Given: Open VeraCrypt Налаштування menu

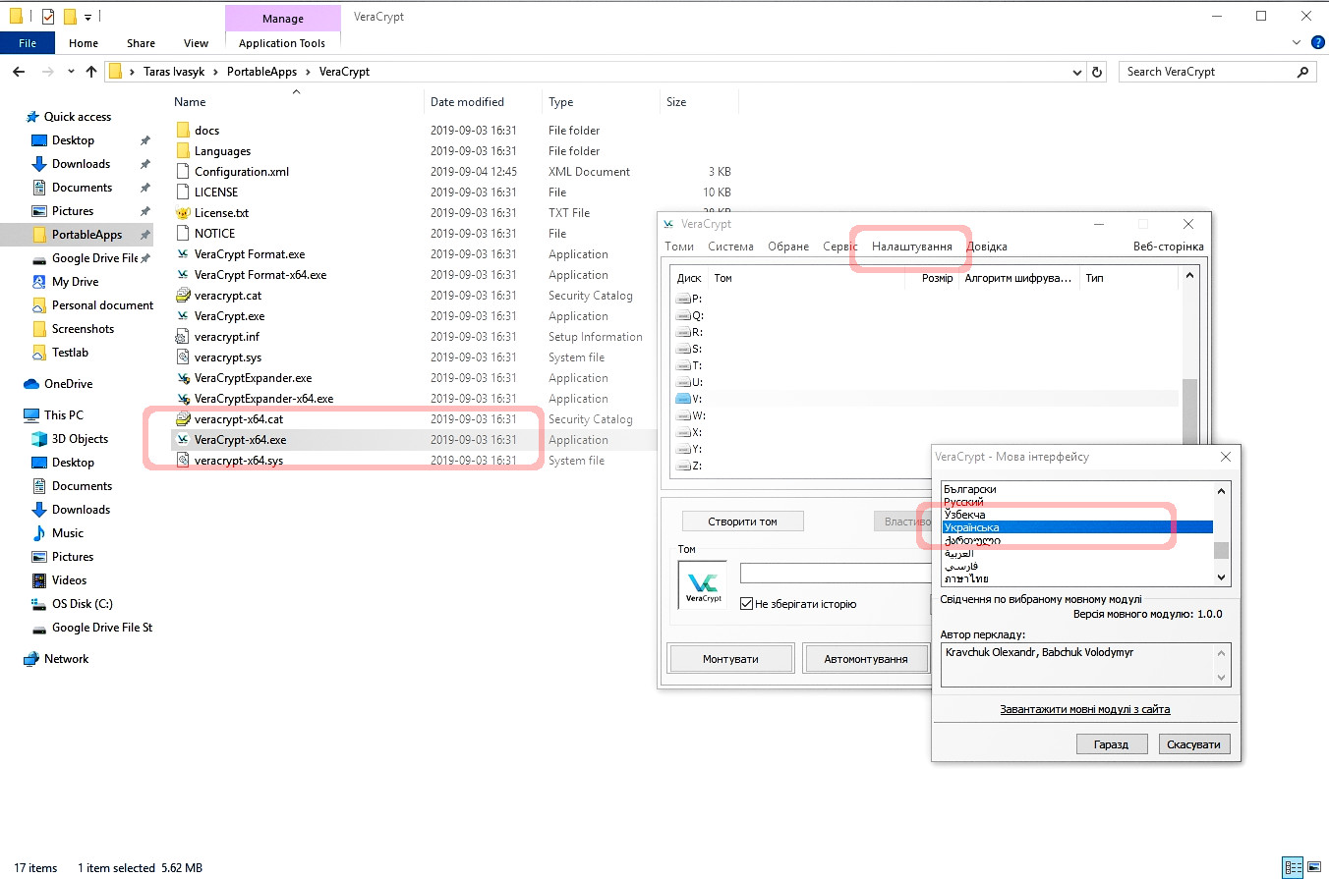Looking at the screenshot, I should point(912,247).
